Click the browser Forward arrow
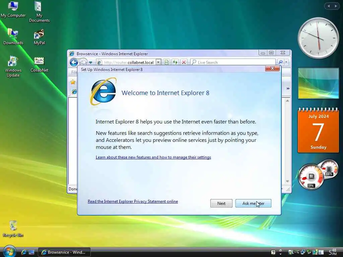This screenshot has width=343, height=257. coord(83,62)
